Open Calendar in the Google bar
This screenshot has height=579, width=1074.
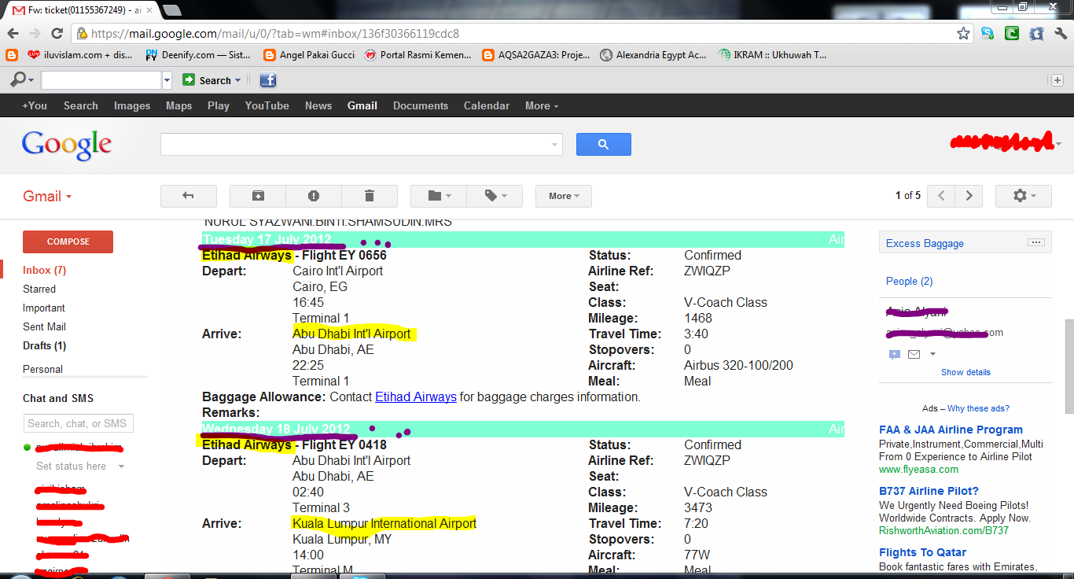(x=487, y=105)
